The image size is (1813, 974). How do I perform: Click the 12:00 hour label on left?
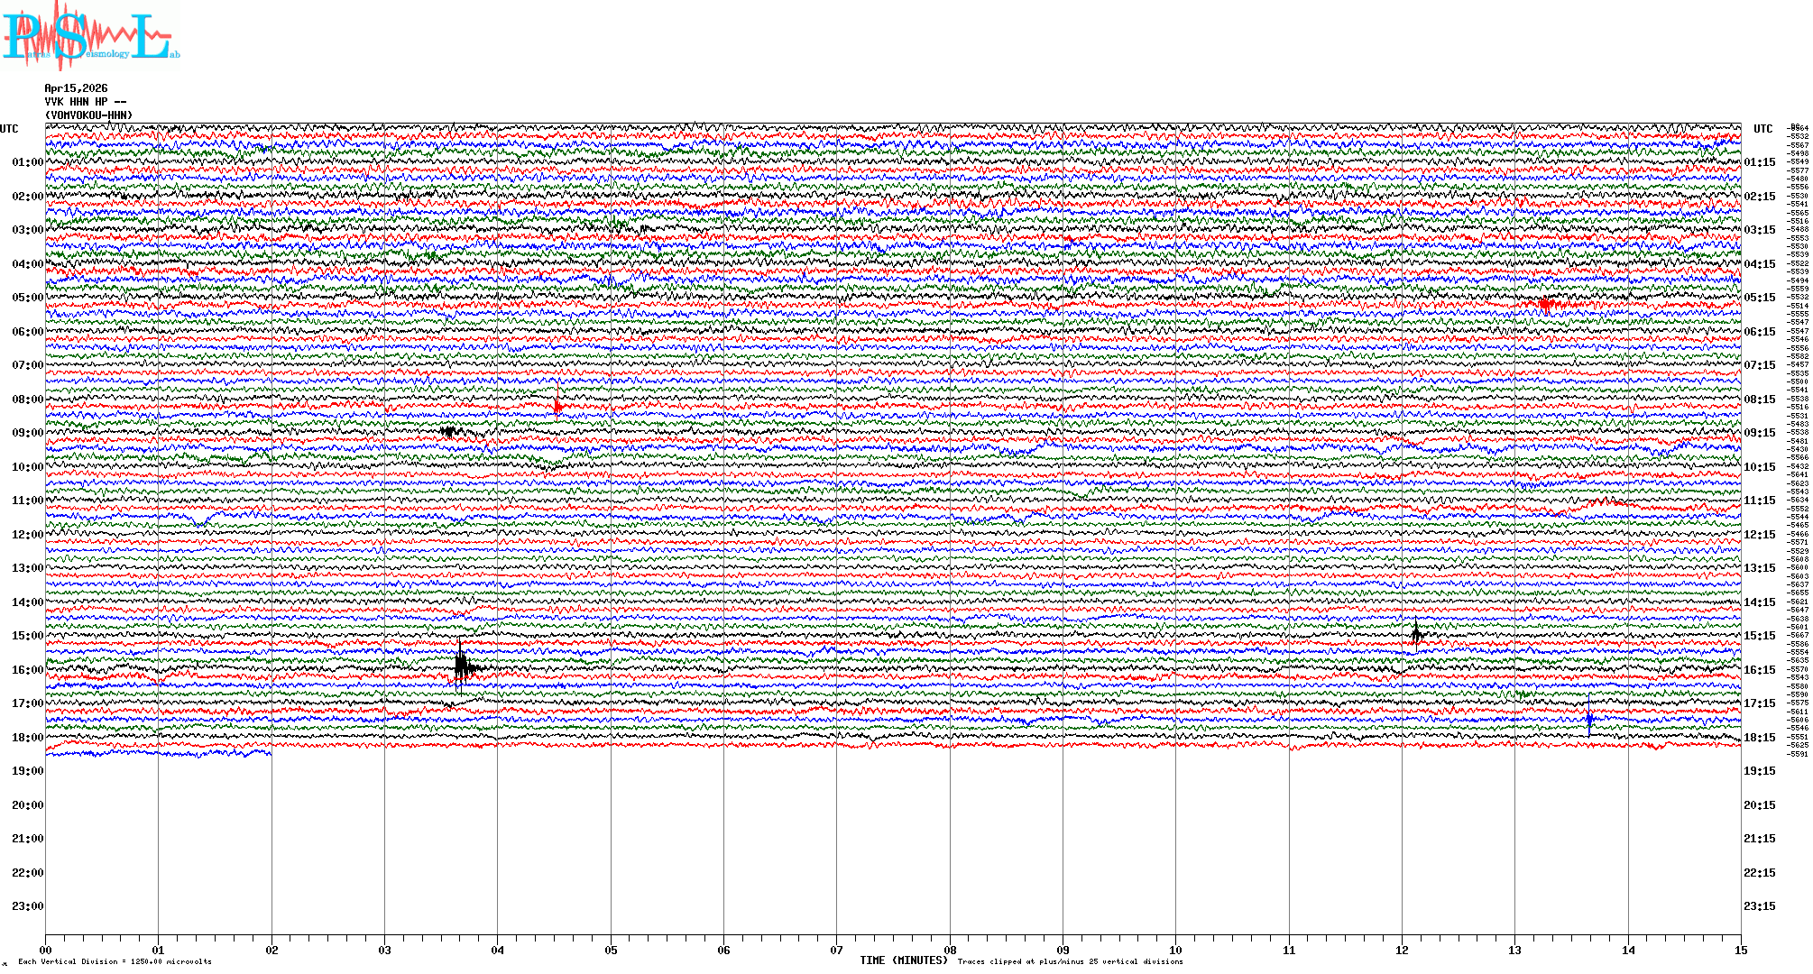coord(27,535)
